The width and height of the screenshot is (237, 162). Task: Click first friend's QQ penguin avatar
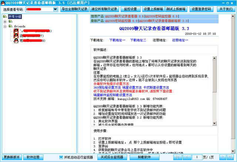[x=16, y=31]
